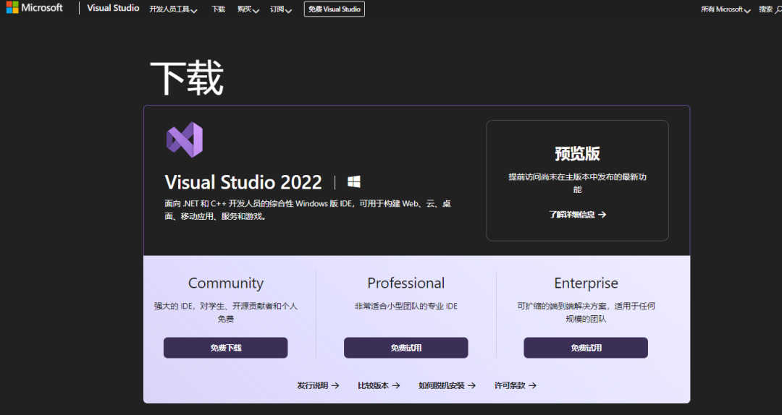Click the Visual Studio 2022 title
This screenshot has height=415, width=782.
(243, 182)
